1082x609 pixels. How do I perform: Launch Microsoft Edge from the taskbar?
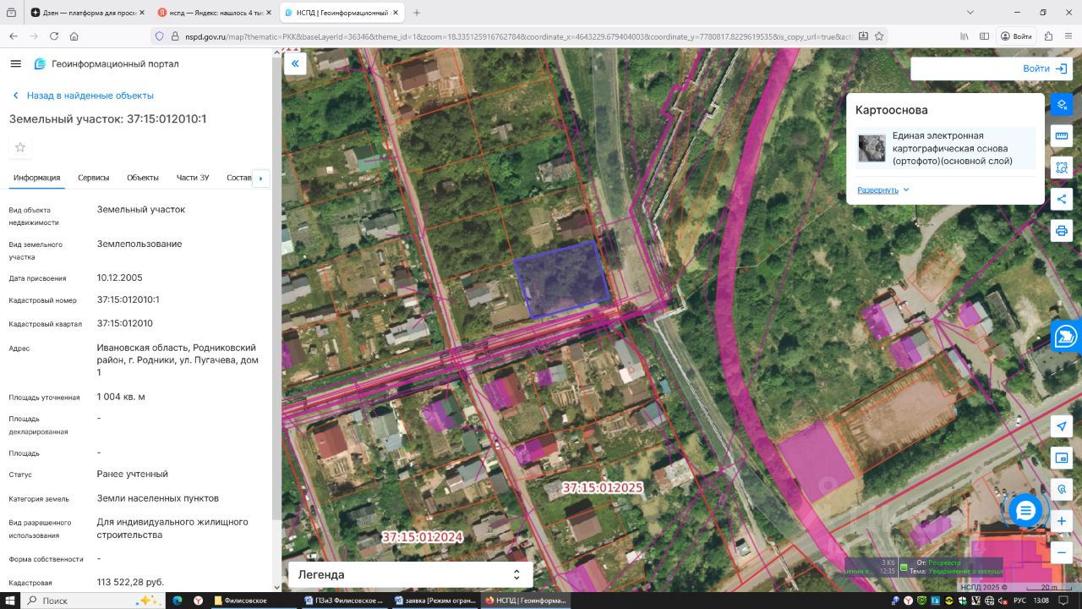tap(178, 601)
